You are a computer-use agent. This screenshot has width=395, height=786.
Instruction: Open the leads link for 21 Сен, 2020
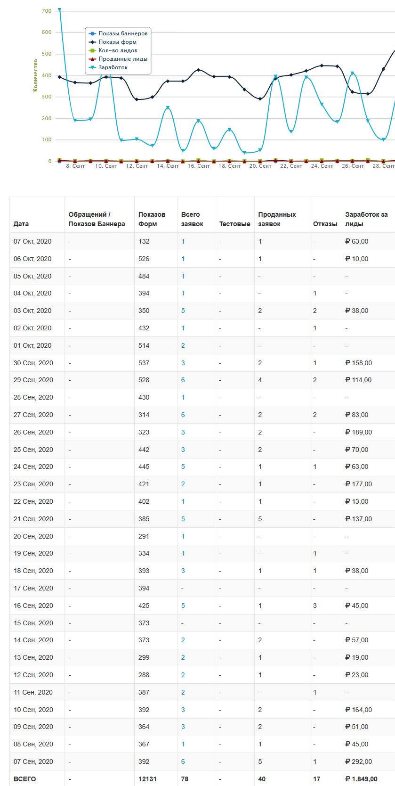pos(183,519)
